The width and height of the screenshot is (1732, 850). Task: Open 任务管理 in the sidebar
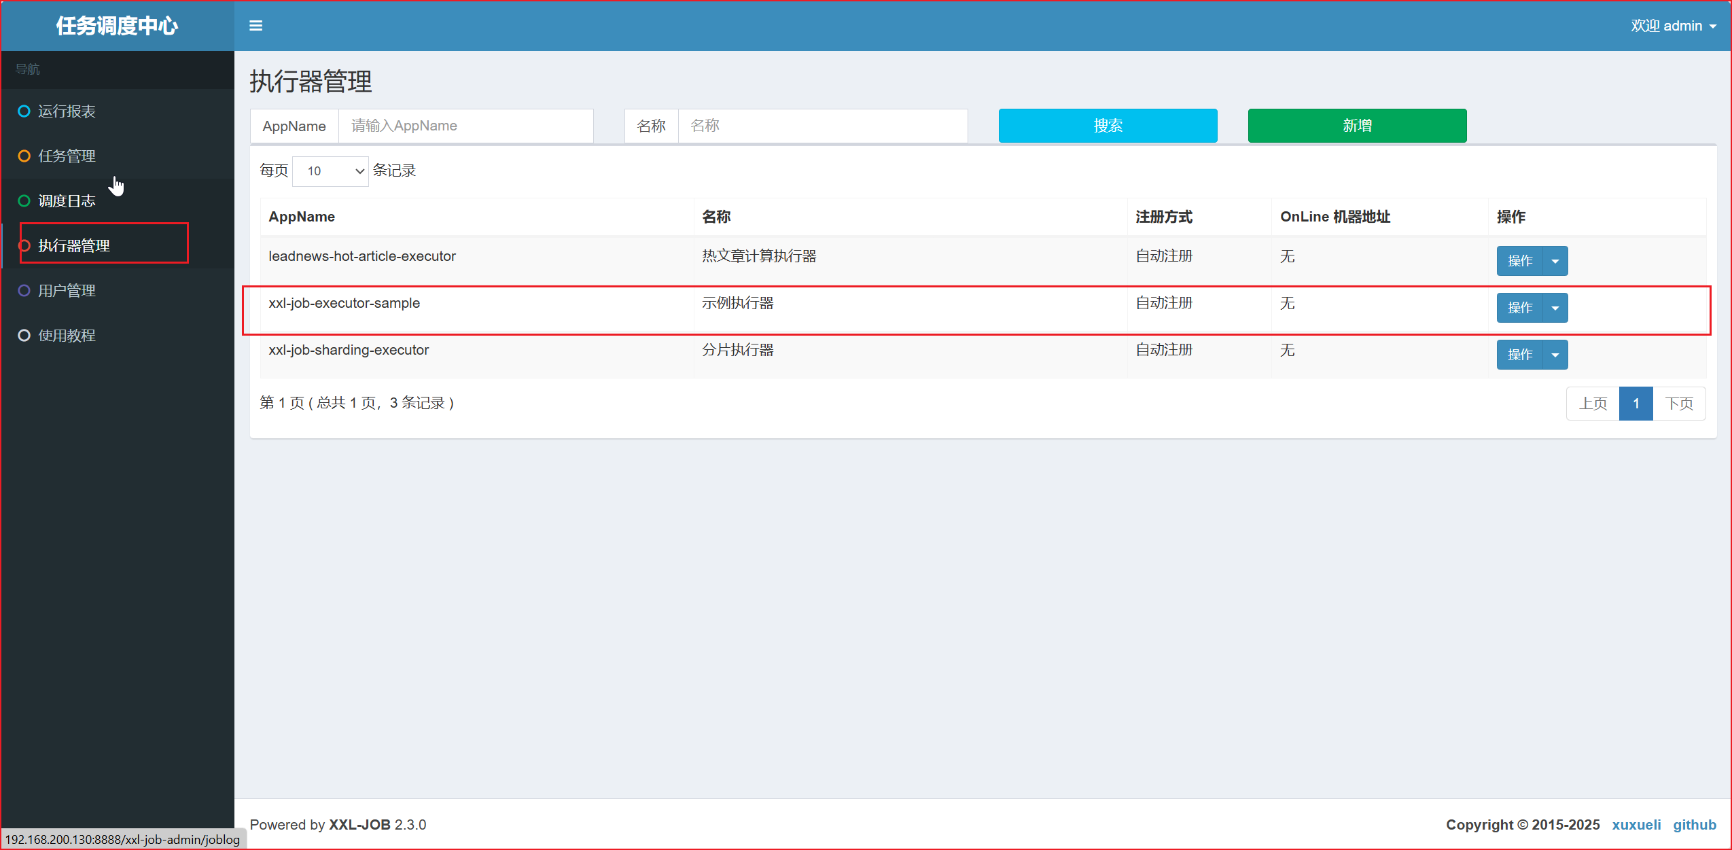(x=67, y=156)
